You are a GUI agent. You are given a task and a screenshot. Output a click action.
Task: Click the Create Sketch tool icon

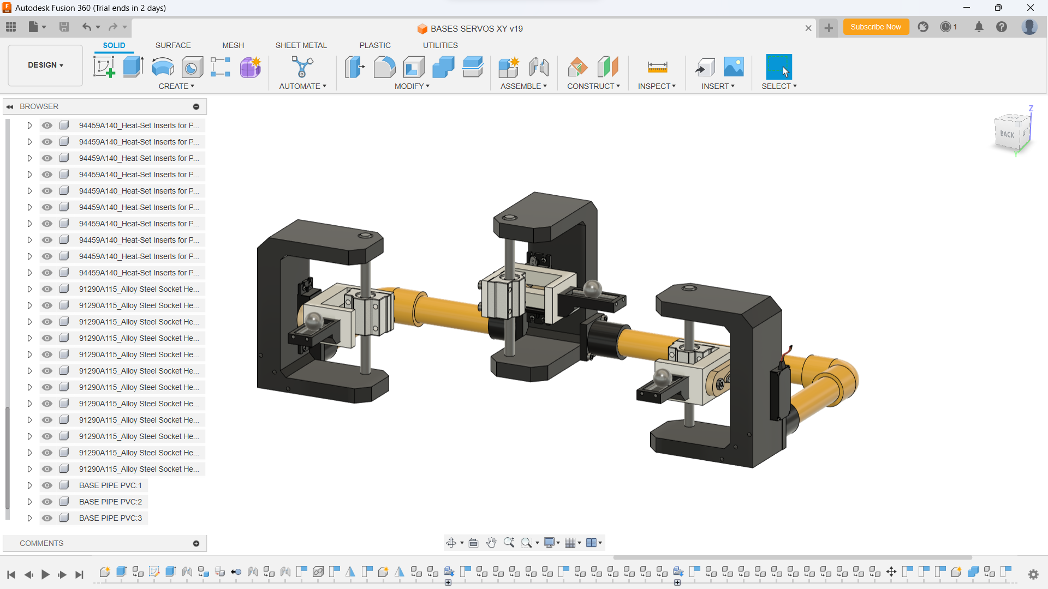pos(104,67)
